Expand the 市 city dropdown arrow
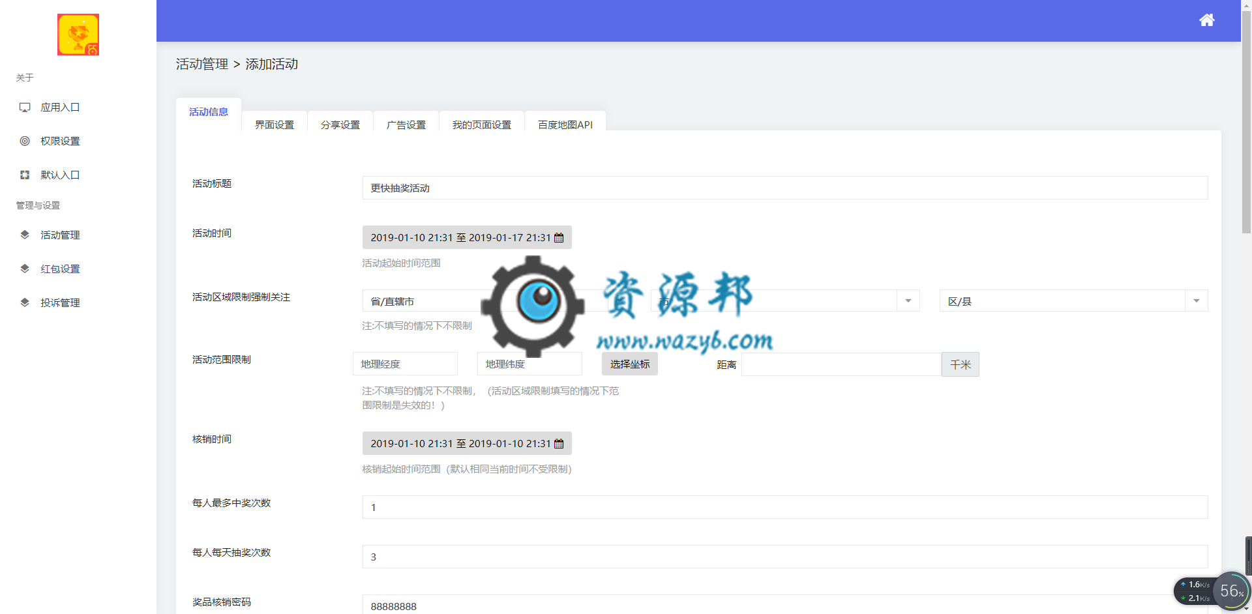The width and height of the screenshot is (1252, 614). coord(908,301)
